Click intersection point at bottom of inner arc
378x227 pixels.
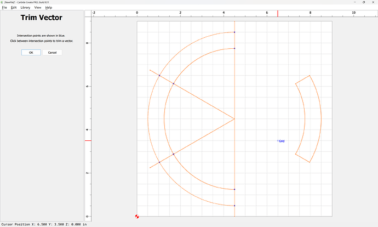tap(234, 189)
